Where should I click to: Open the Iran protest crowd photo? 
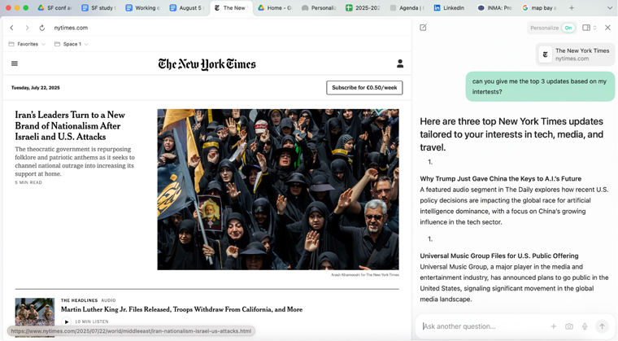pyautogui.click(x=278, y=190)
